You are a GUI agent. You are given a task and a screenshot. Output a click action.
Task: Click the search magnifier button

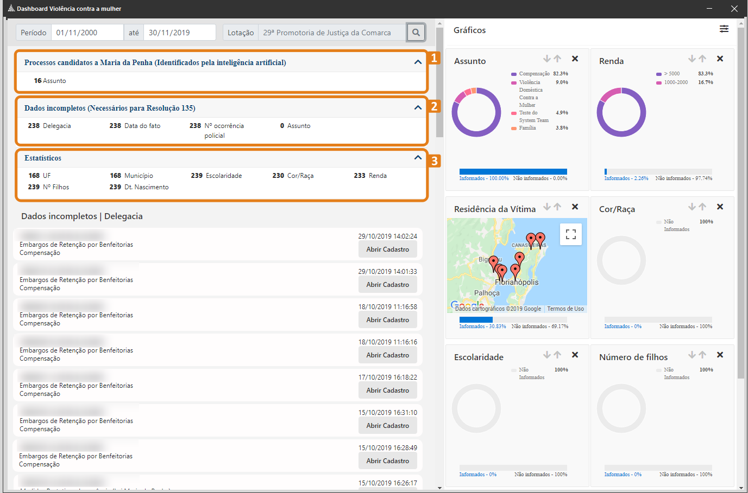[416, 33]
